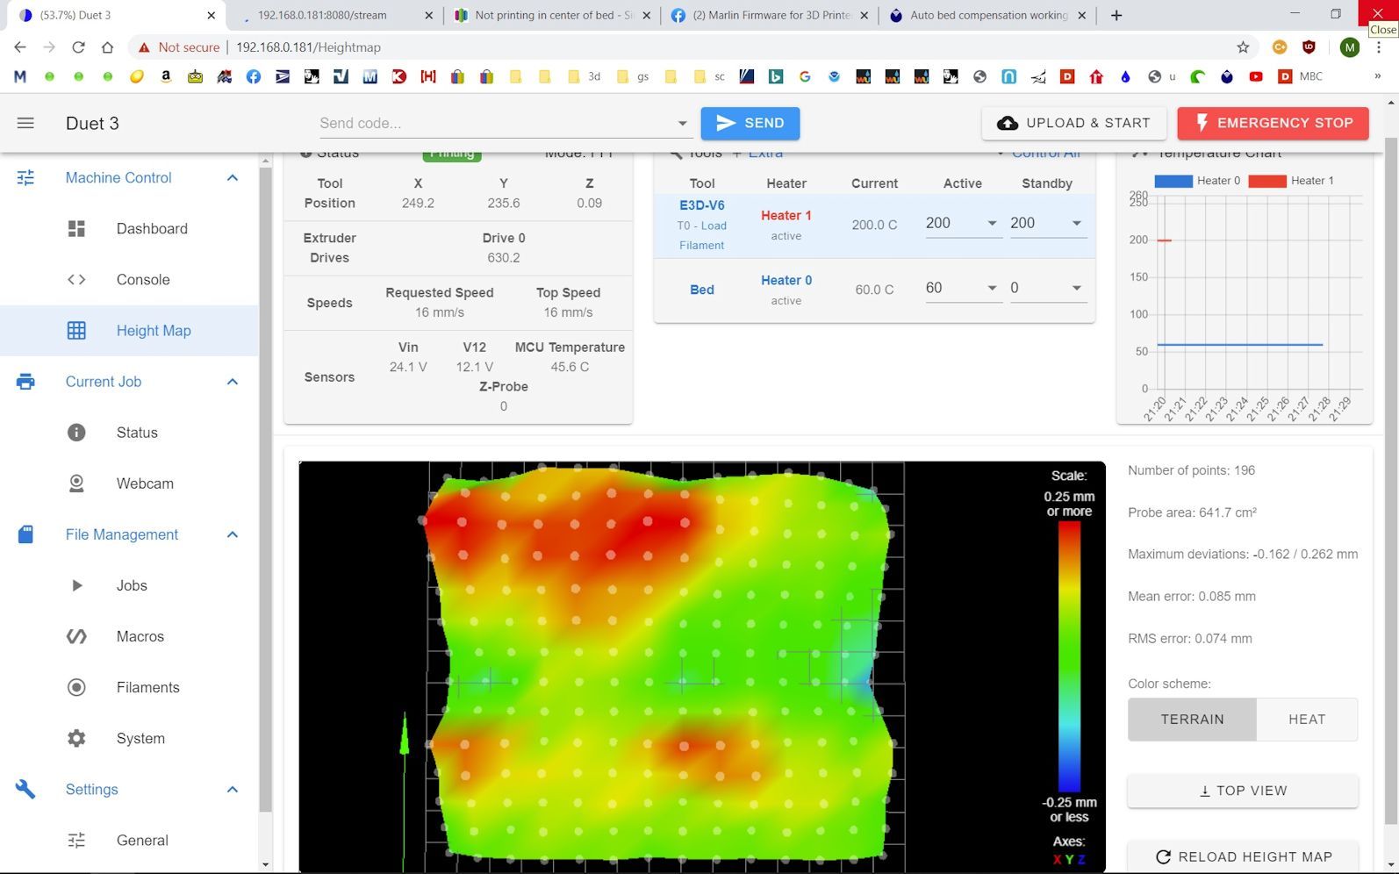Viewport: 1399px width, 874px height.
Task: Click the Webcam icon in sidebar
Action: point(76,484)
